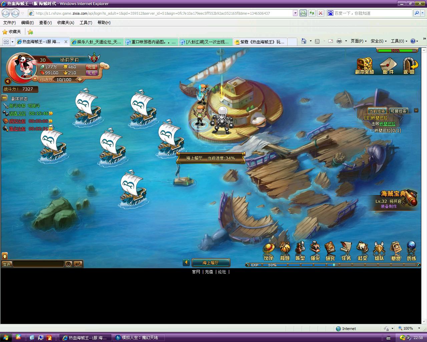Click the green 90% bar at top right
This screenshot has height=342, width=427.
tap(397, 50)
